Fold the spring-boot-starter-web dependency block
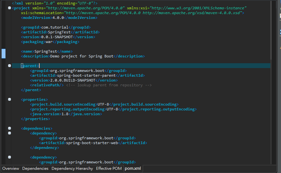Viewport: 281px width, 173px height. [9, 133]
